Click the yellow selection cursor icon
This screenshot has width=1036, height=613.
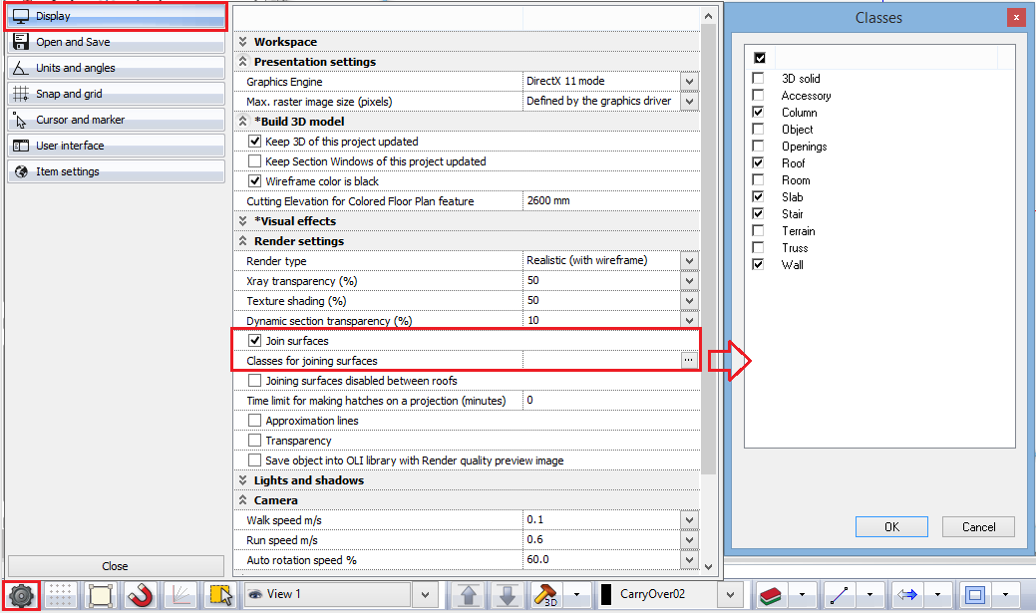[x=220, y=595]
